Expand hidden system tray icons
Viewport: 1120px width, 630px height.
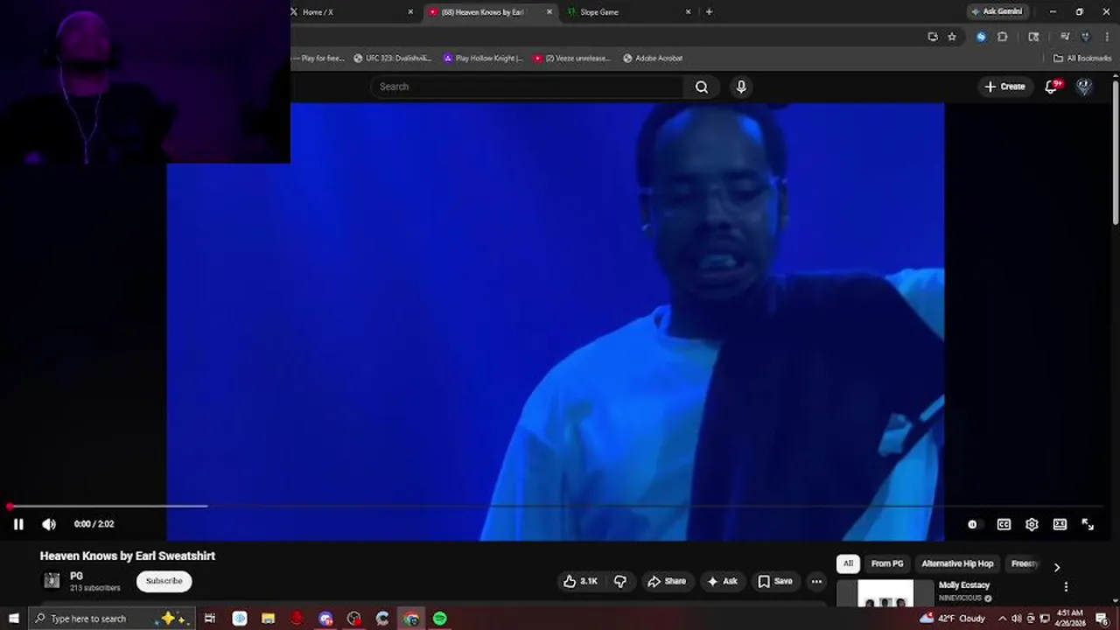[x=1003, y=619]
